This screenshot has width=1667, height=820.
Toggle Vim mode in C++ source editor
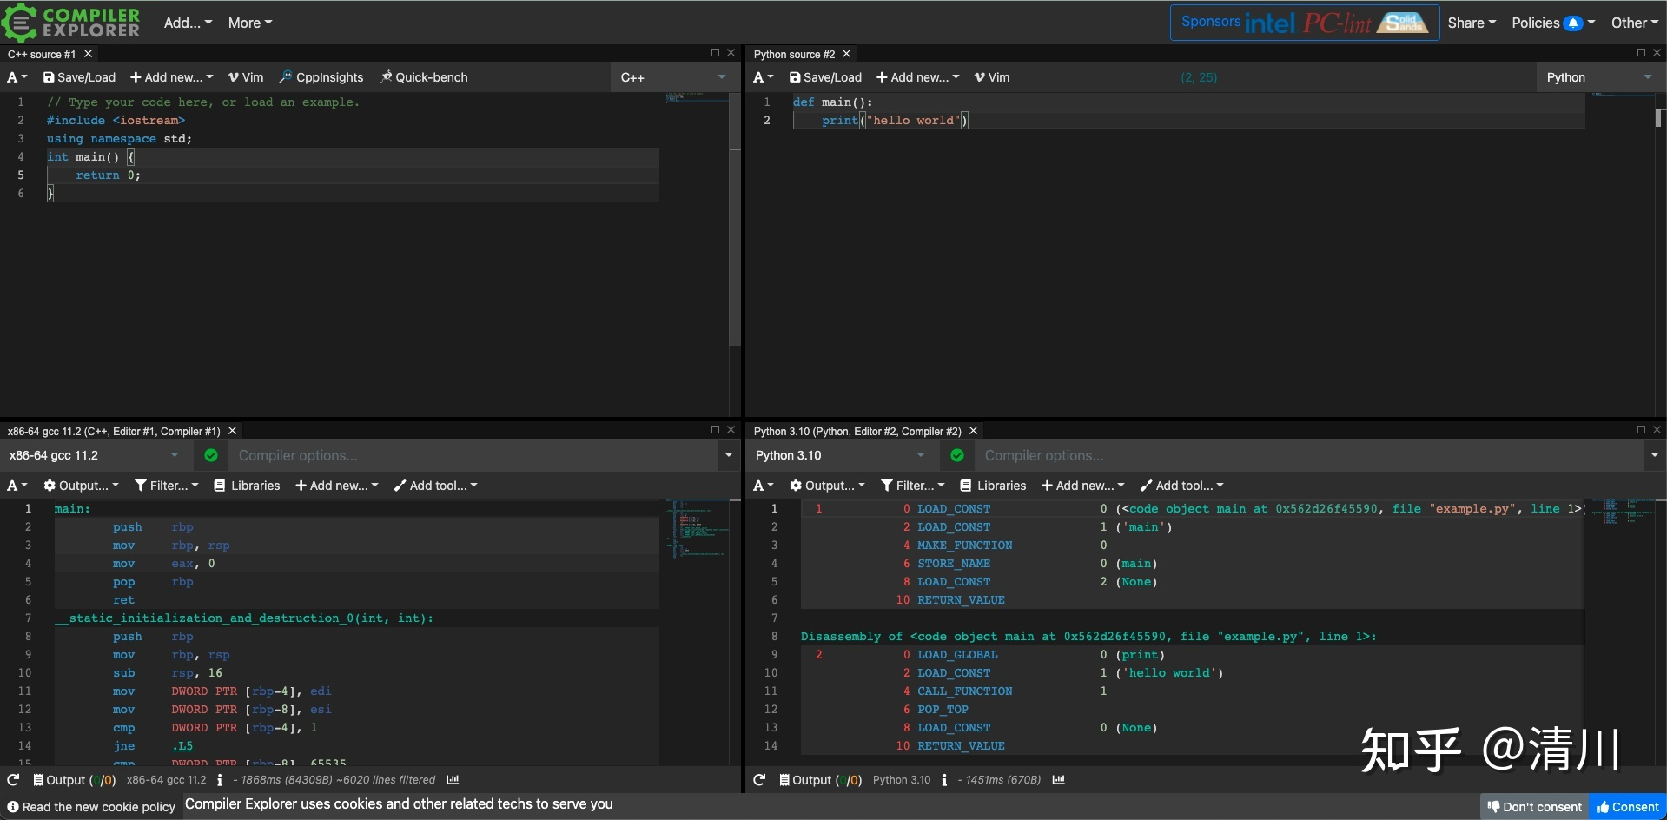pyautogui.click(x=246, y=77)
